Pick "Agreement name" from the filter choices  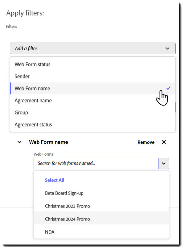[33, 100]
